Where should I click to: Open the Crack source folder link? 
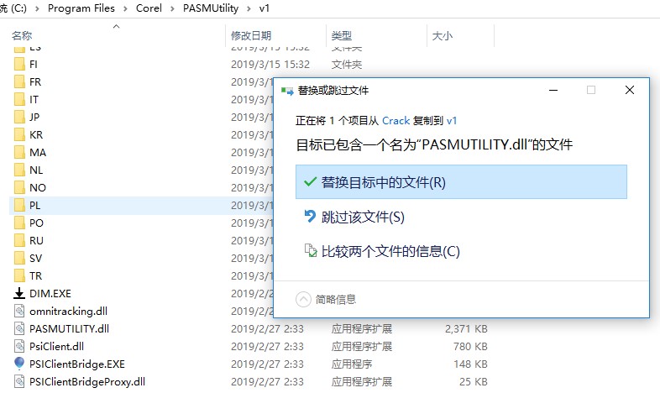pos(395,120)
